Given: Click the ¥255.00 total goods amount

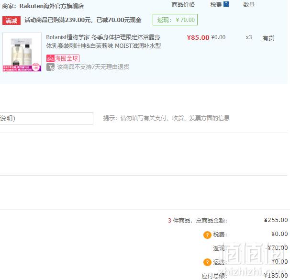Looking at the screenshot, I should pos(276,220).
